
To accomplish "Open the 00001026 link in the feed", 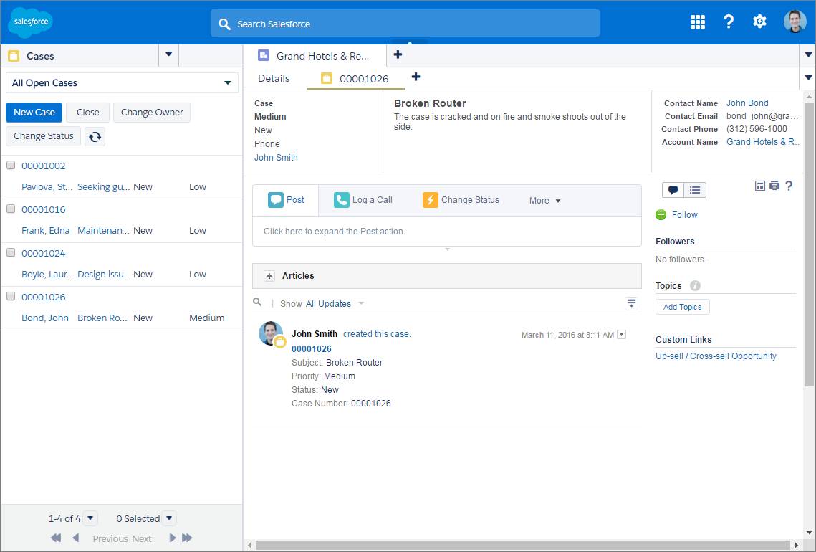I will [311, 349].
